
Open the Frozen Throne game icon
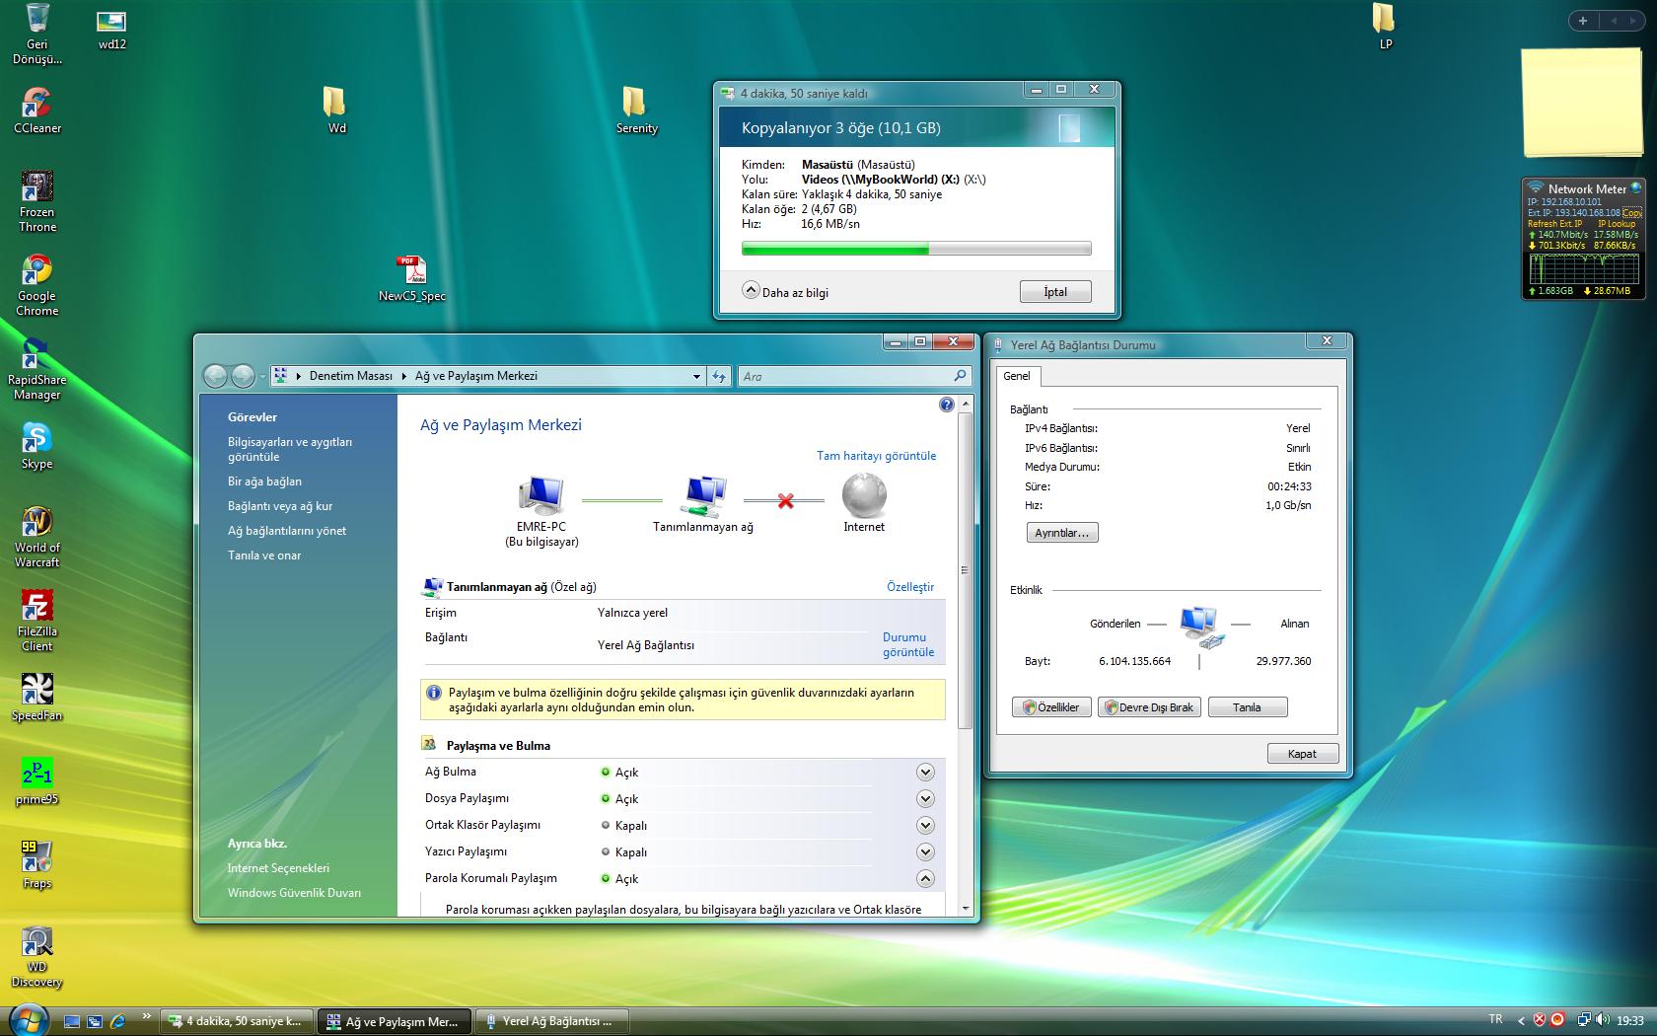[x=37, y=201]
